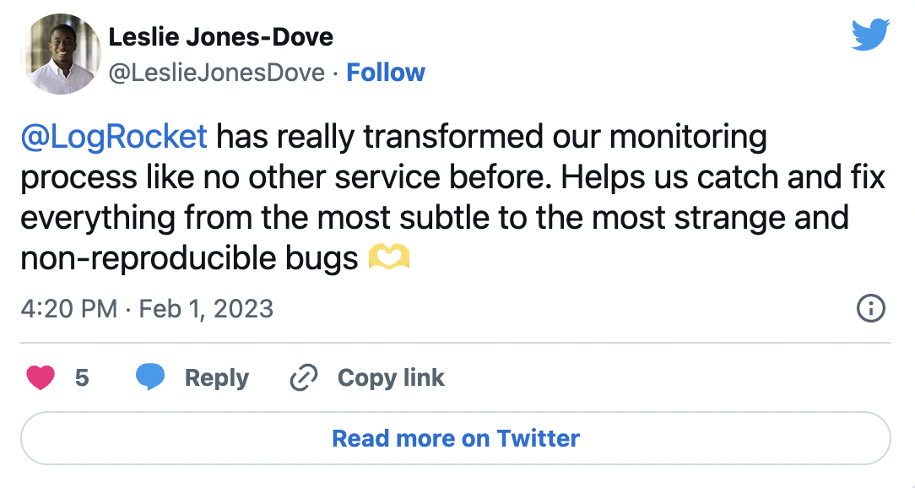Follow Leslie Jones-Dove

386,73
